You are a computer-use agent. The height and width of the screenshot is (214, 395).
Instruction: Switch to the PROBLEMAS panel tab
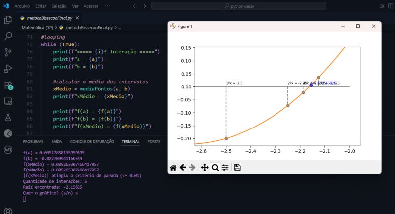point(33,142)
